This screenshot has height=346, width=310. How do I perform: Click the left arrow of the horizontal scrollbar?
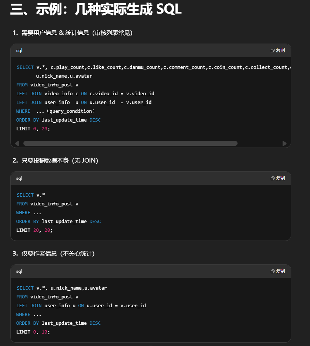tap(17, 144)
